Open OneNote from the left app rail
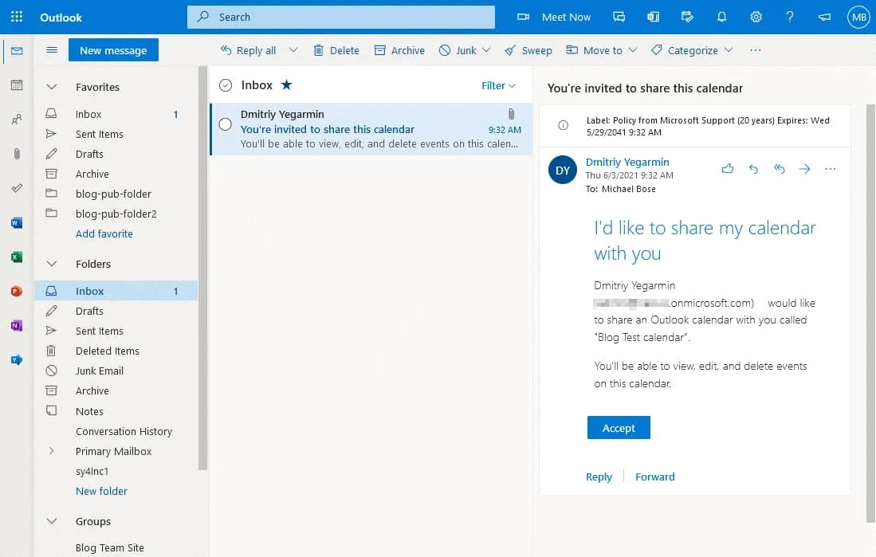Screen dimensions: 876x557 [17, 326]
